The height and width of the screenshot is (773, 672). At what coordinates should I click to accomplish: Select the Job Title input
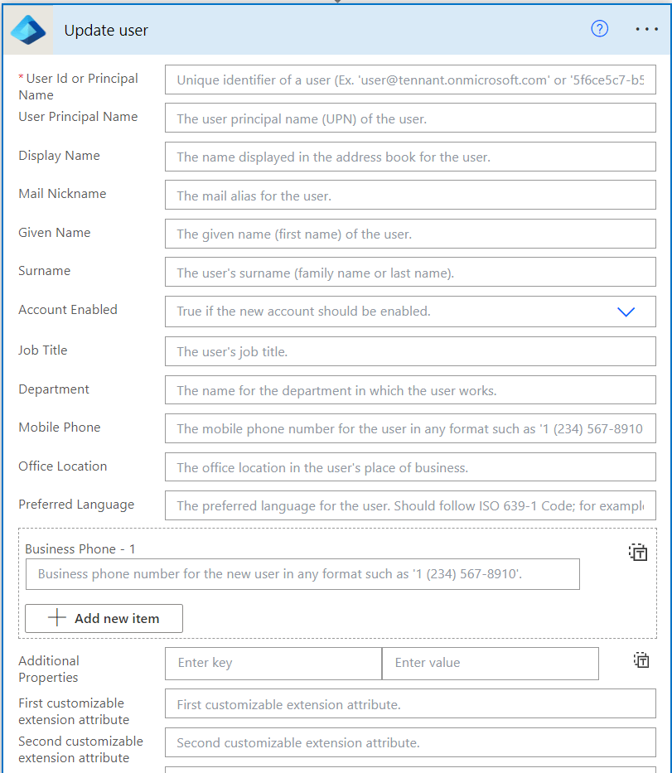click(410, 351)
